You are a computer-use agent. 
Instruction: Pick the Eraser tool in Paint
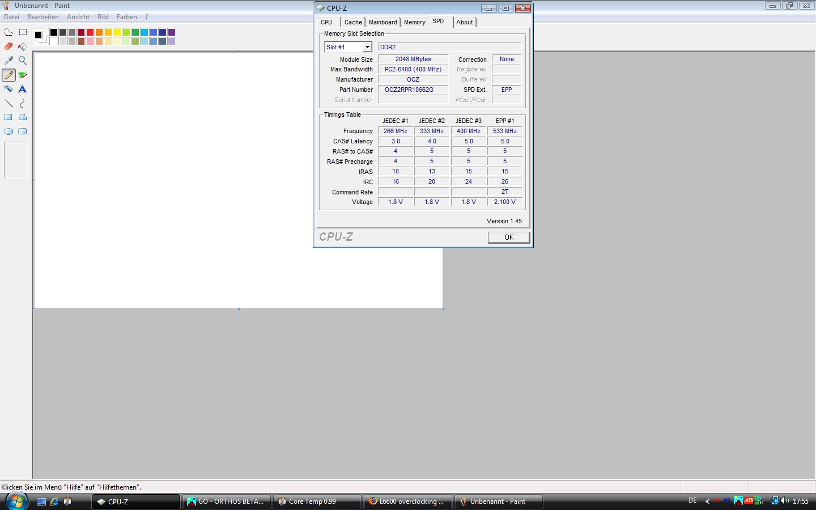[x=8, y=46]
